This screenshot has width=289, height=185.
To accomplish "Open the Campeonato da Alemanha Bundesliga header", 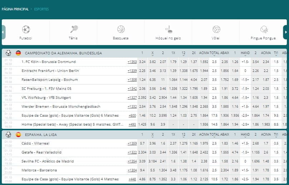I will 63,53.
